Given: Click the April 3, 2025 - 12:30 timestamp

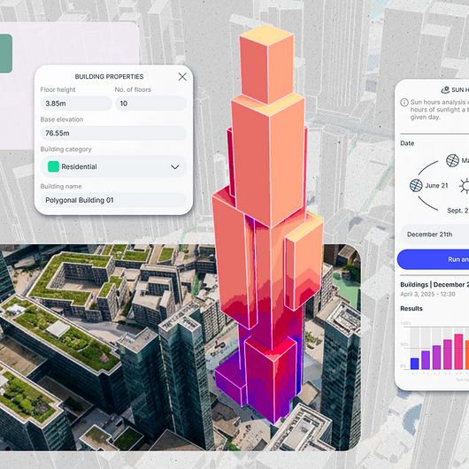Looking at the screenshot, I should pyautogui.click(x=427, y=295).
